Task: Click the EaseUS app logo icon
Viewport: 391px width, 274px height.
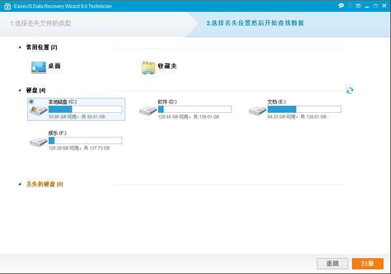Action: [x=7, y=7]
